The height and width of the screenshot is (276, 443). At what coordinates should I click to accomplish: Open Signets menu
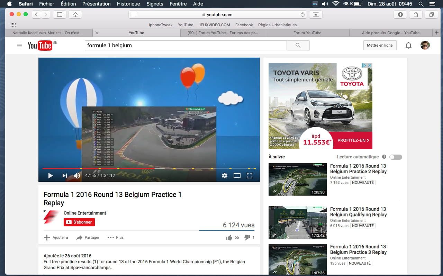coord(155,4)
